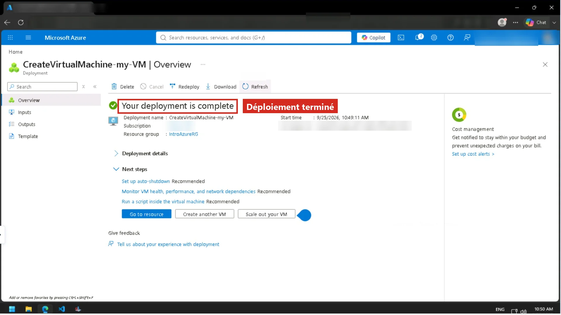
Task: Switch to Microsoft Edge on the taskbar
Action: point(45,309)
